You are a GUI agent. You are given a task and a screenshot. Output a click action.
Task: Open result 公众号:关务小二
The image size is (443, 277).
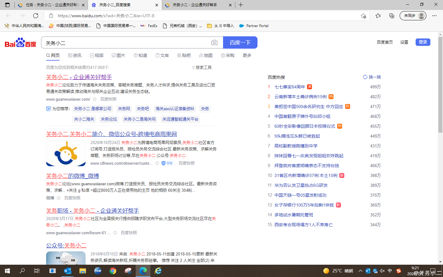tap(66, 245)
